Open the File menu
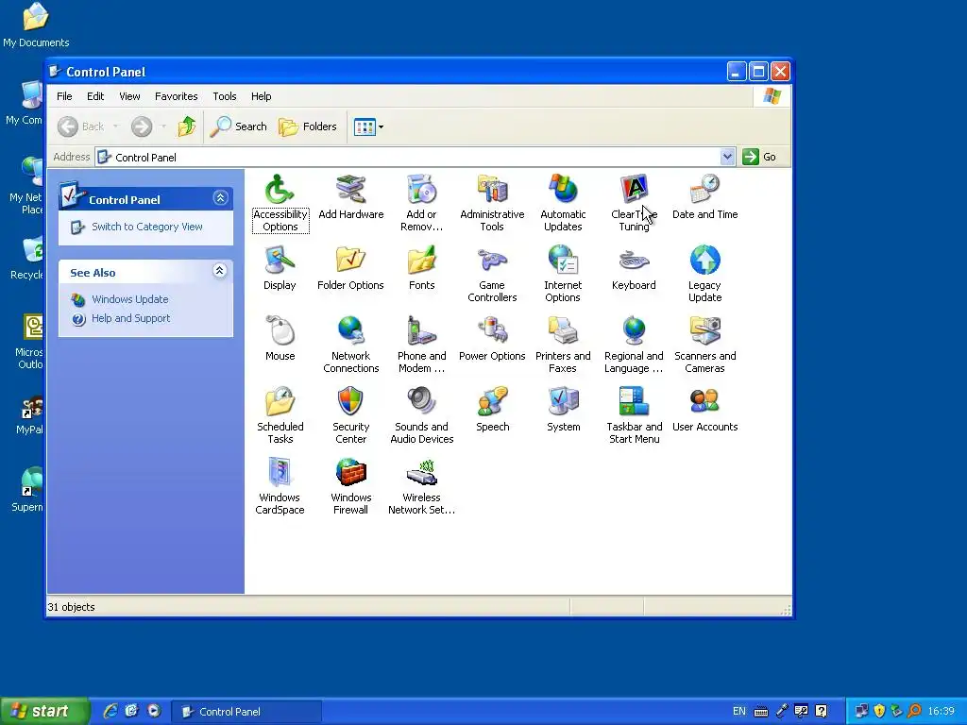Viewport: 967px width, 725px height. click(64, 96)
